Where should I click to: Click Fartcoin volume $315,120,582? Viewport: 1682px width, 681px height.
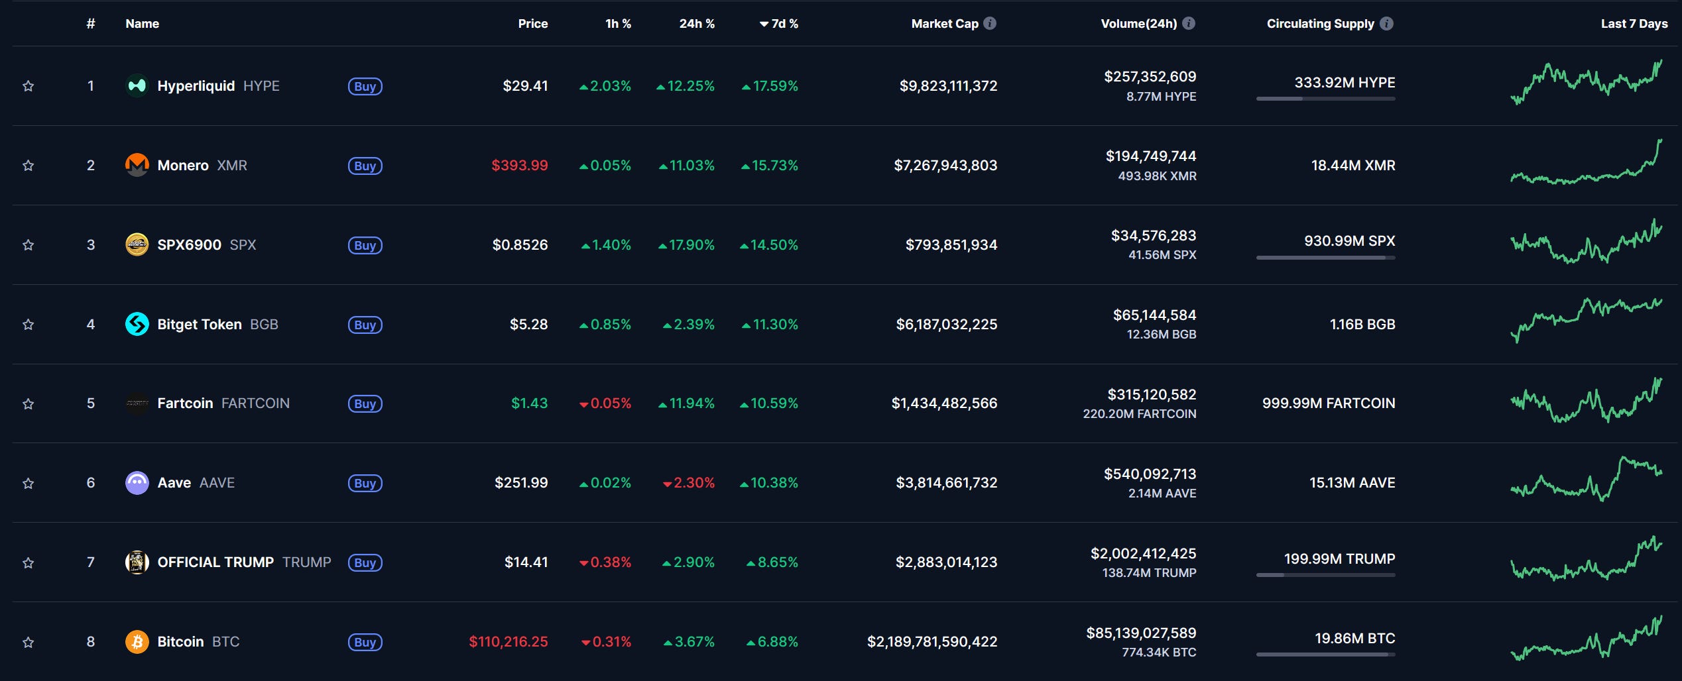coord(1152,394)
